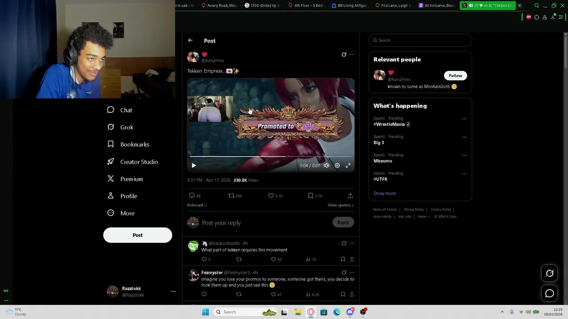This screenshot has width=568, height=319.
Task: Switch to BB Living Antigua tab
Action: pos(349,5)
